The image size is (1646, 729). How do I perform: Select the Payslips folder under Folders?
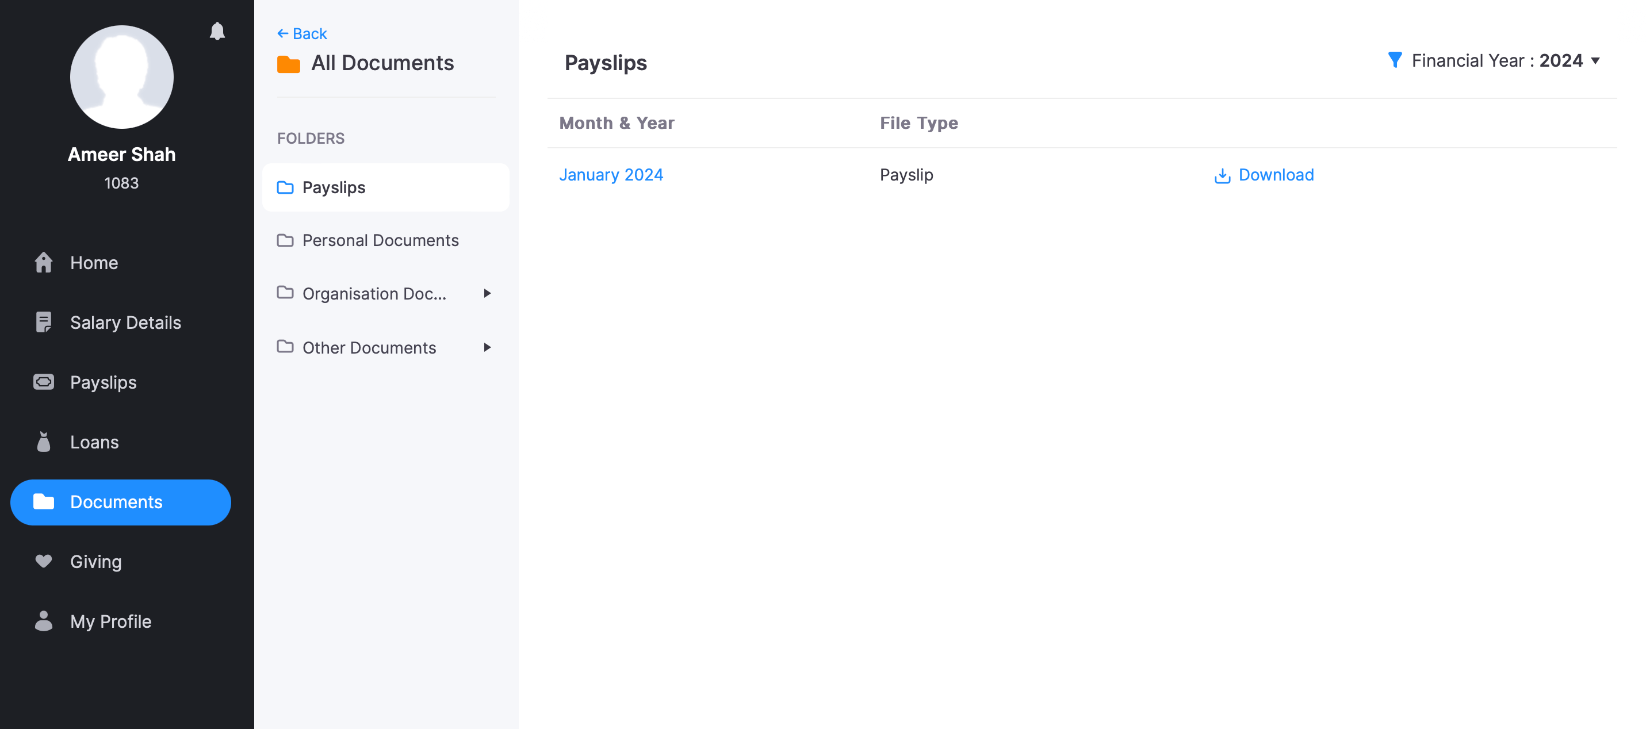[x=333, y=187]
